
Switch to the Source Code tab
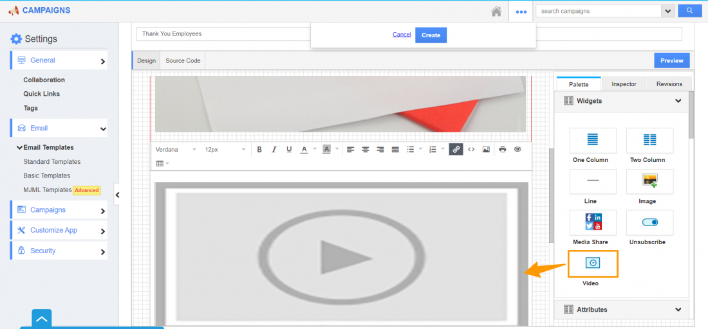[183, 60]
